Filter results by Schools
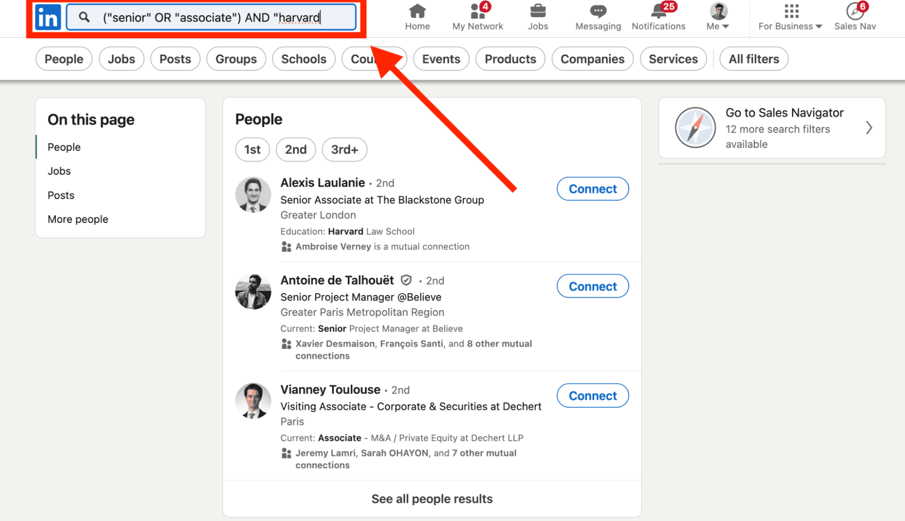 coord(304,59)
